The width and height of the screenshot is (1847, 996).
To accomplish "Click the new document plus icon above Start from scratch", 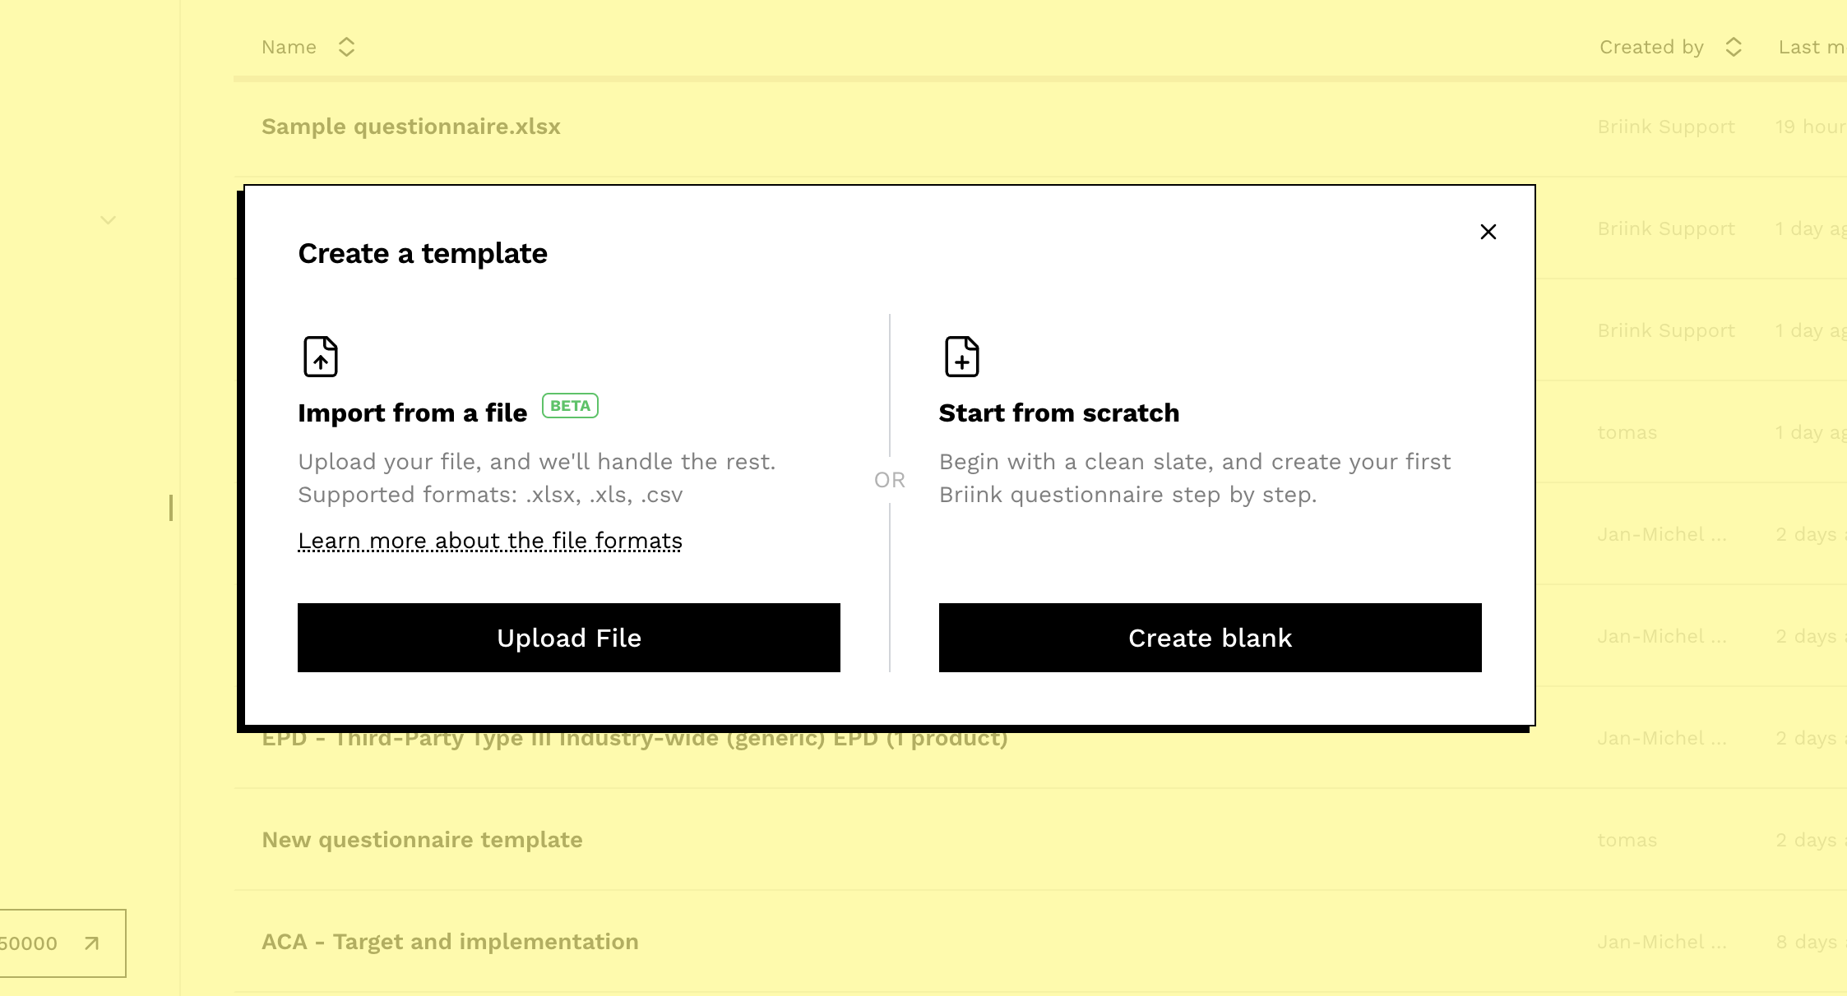I will [x=961, y=357].
